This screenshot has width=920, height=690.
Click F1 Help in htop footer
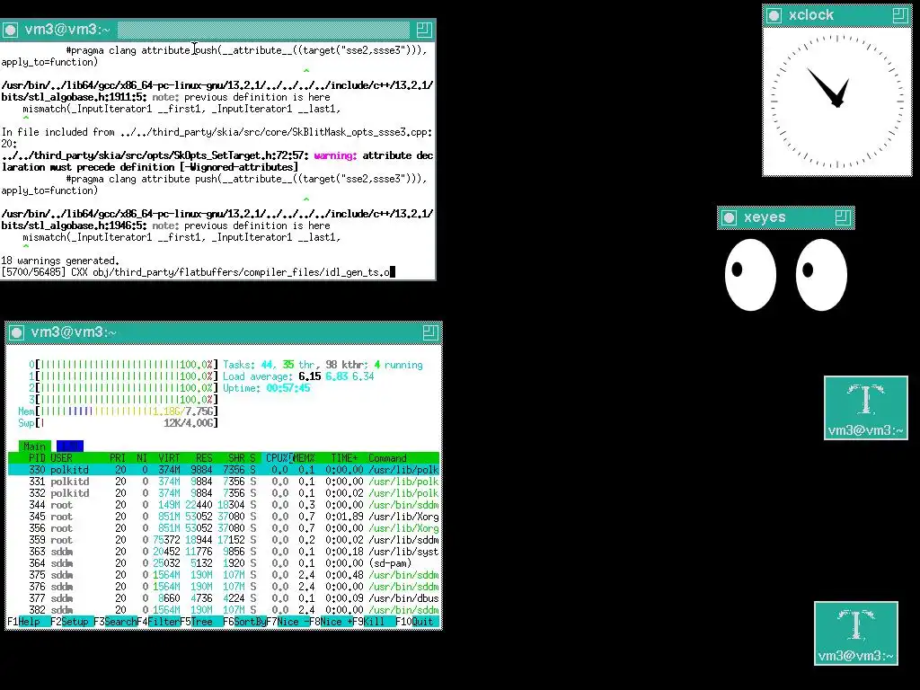point(28,622)
